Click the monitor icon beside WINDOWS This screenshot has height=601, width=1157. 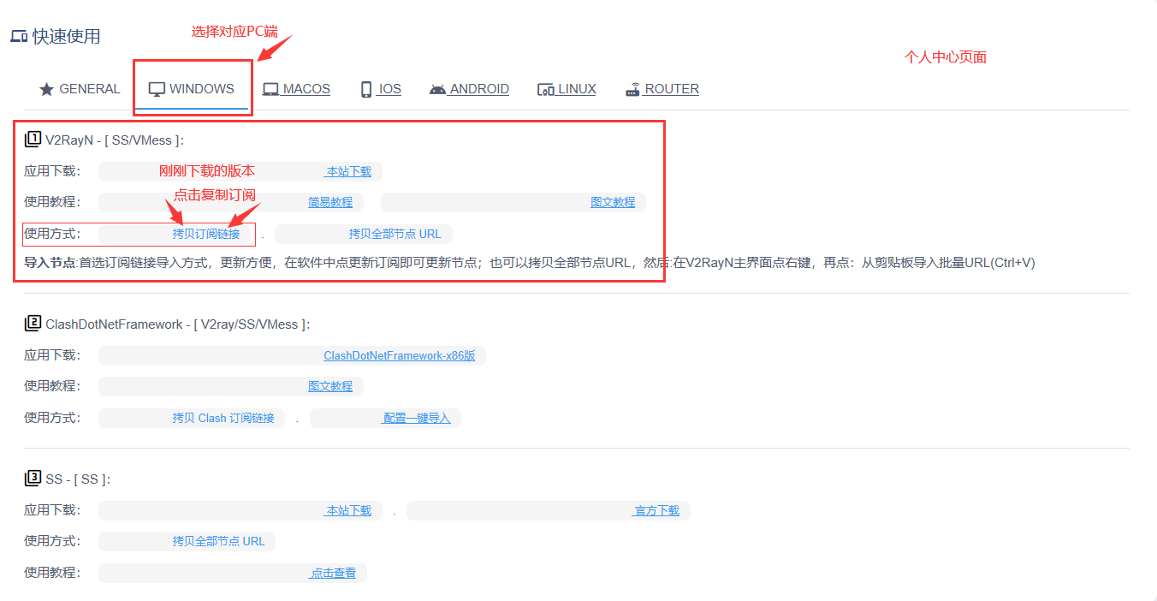click(157, 89)
